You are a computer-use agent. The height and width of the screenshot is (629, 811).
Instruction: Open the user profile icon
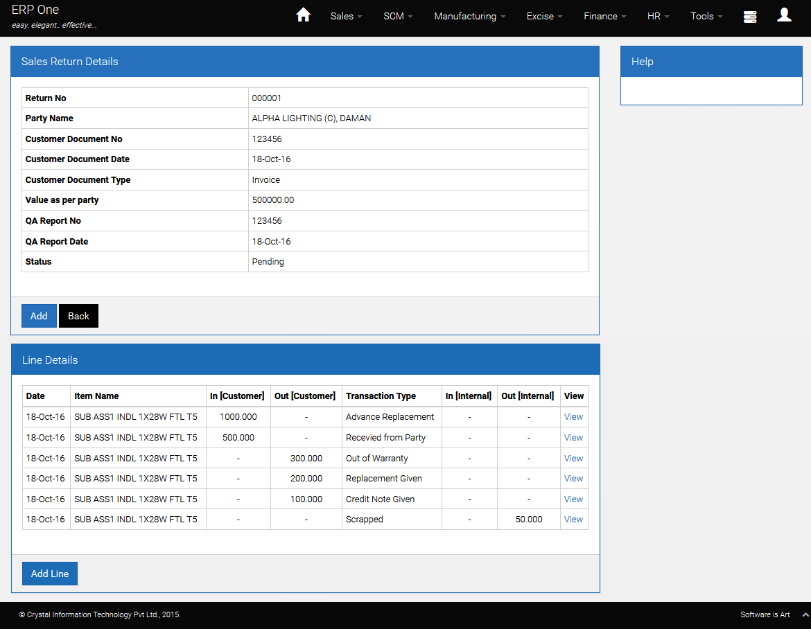[784, 15]
